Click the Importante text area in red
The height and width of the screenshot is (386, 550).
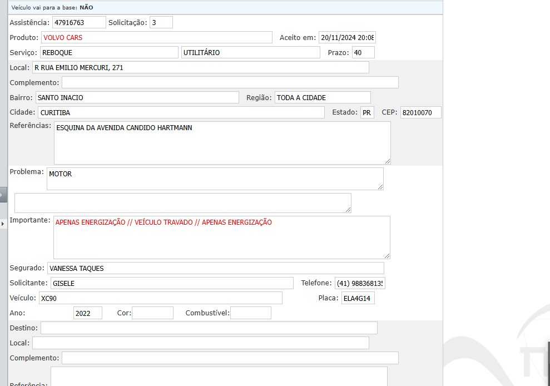[x=222, y=237]
